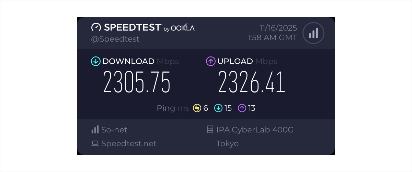Click the 11/16/2025 test date
Screen dimensions: 412x172
(278, 28)
